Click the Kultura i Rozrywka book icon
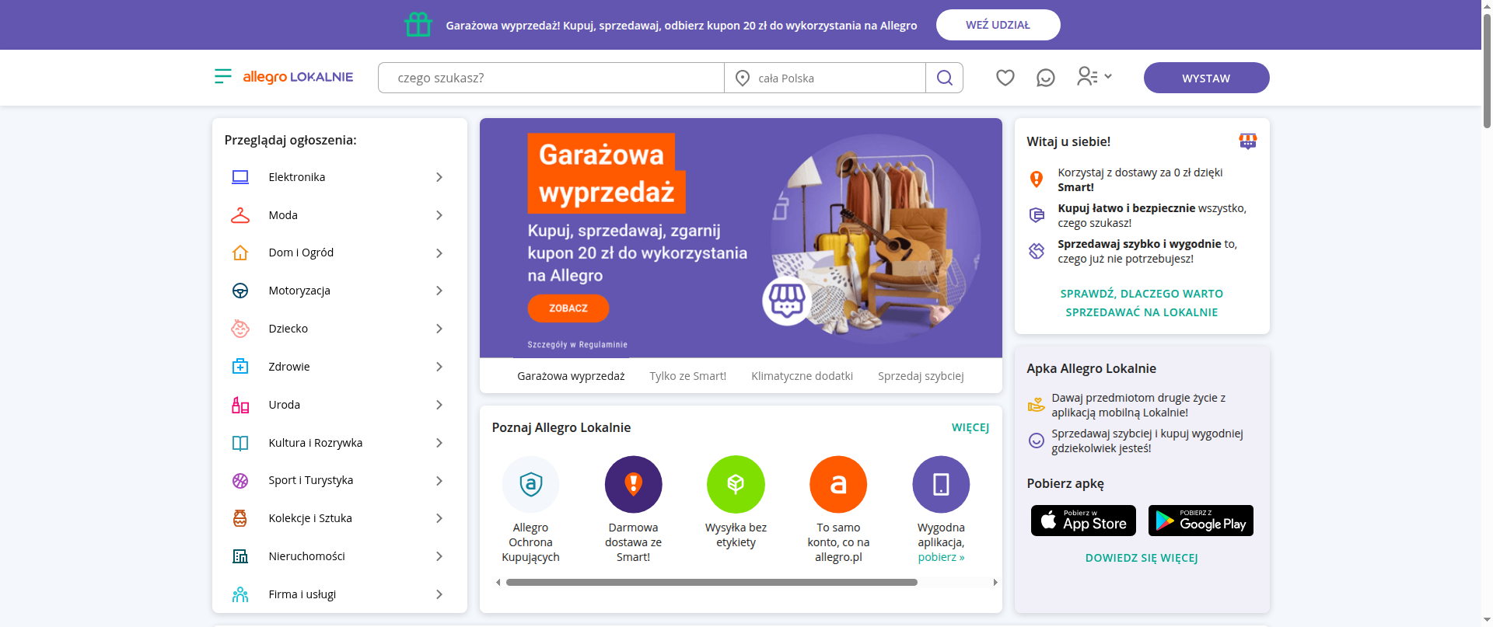The image size is (1493, 627). 240,443
